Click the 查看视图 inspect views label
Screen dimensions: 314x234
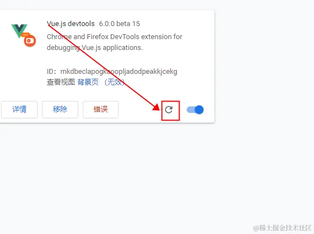[x=61, y=82]
